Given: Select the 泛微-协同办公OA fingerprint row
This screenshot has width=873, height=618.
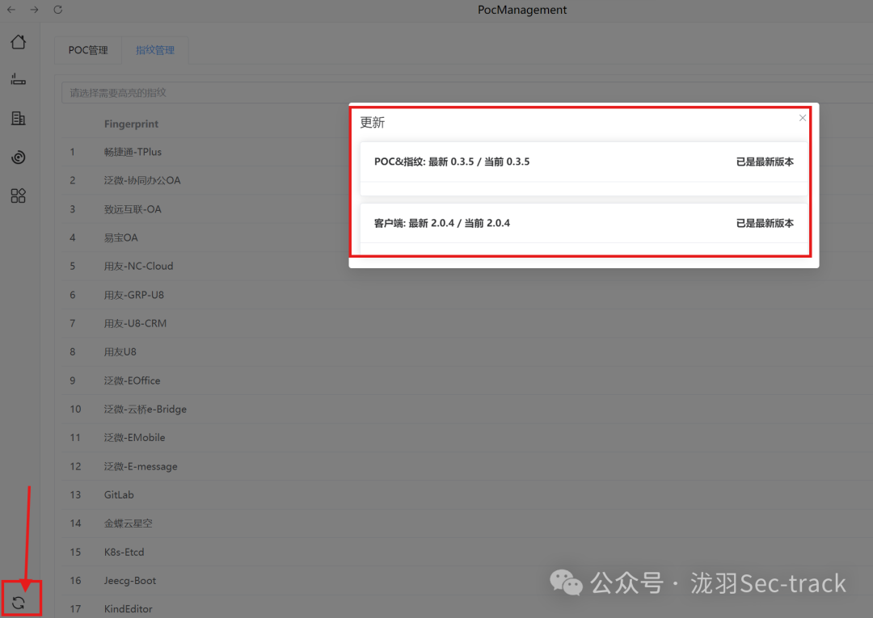Looking at the screenshot, I should coord(466,180).
